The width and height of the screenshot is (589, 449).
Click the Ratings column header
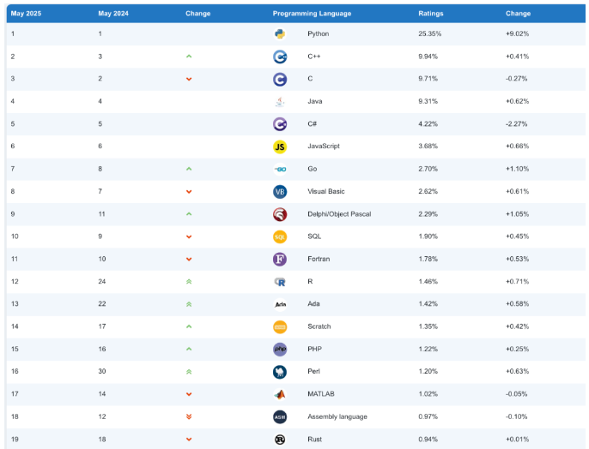click(431, 14)
